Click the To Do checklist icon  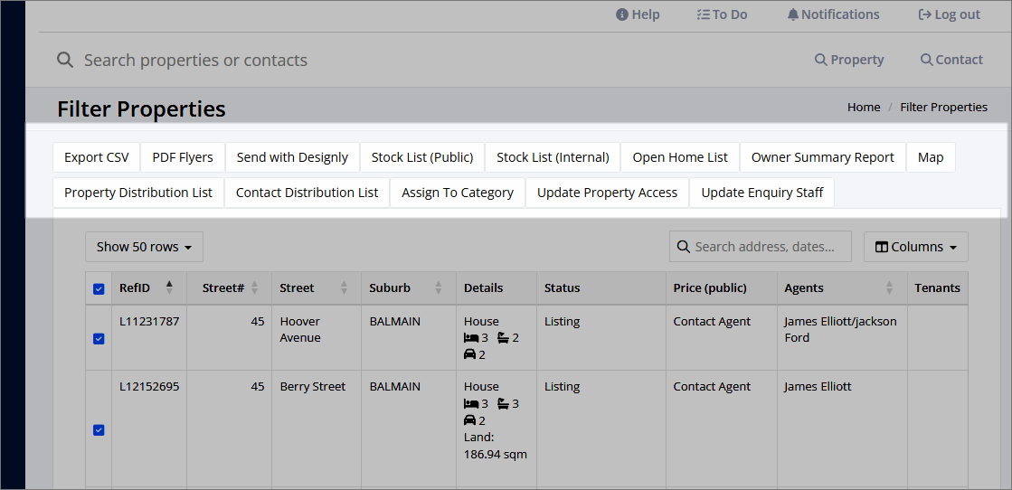click(704, 14)
